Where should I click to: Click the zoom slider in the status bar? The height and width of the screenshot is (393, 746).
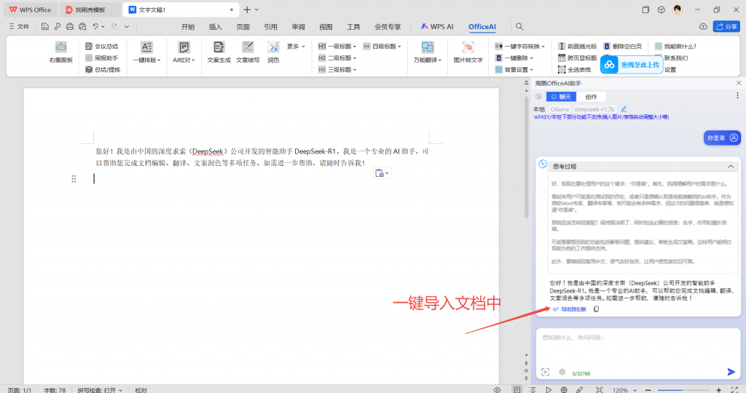point(682,390)
